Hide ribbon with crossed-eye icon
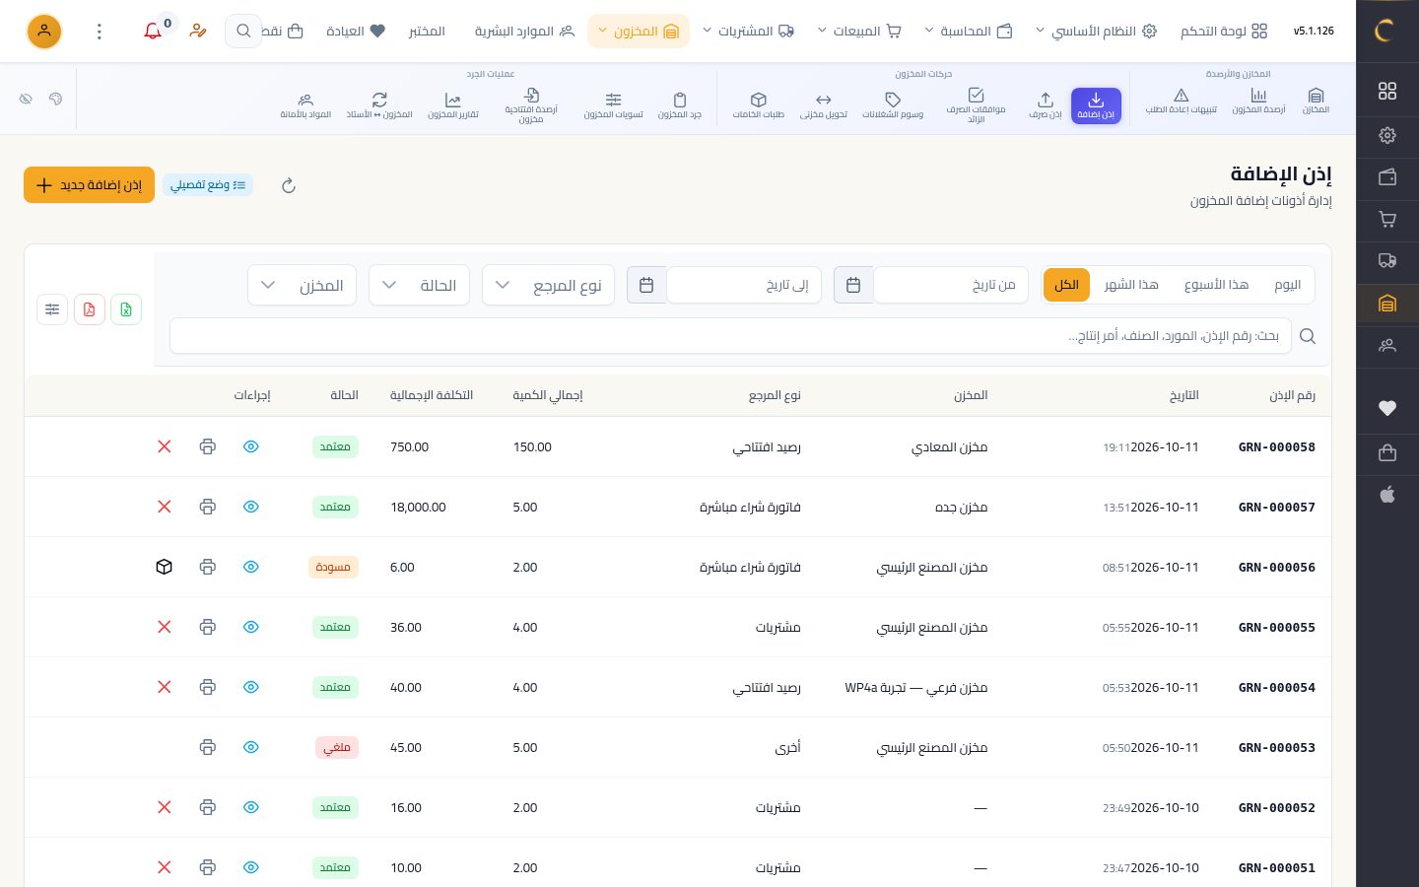This screenshot has width=1419, height=887. point(27,99)
